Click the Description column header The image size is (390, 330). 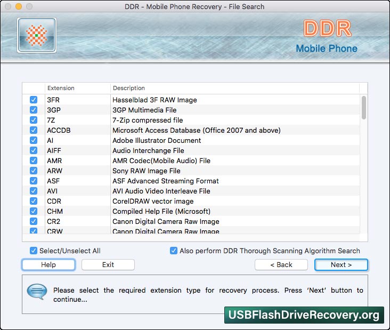coord(235,88)
